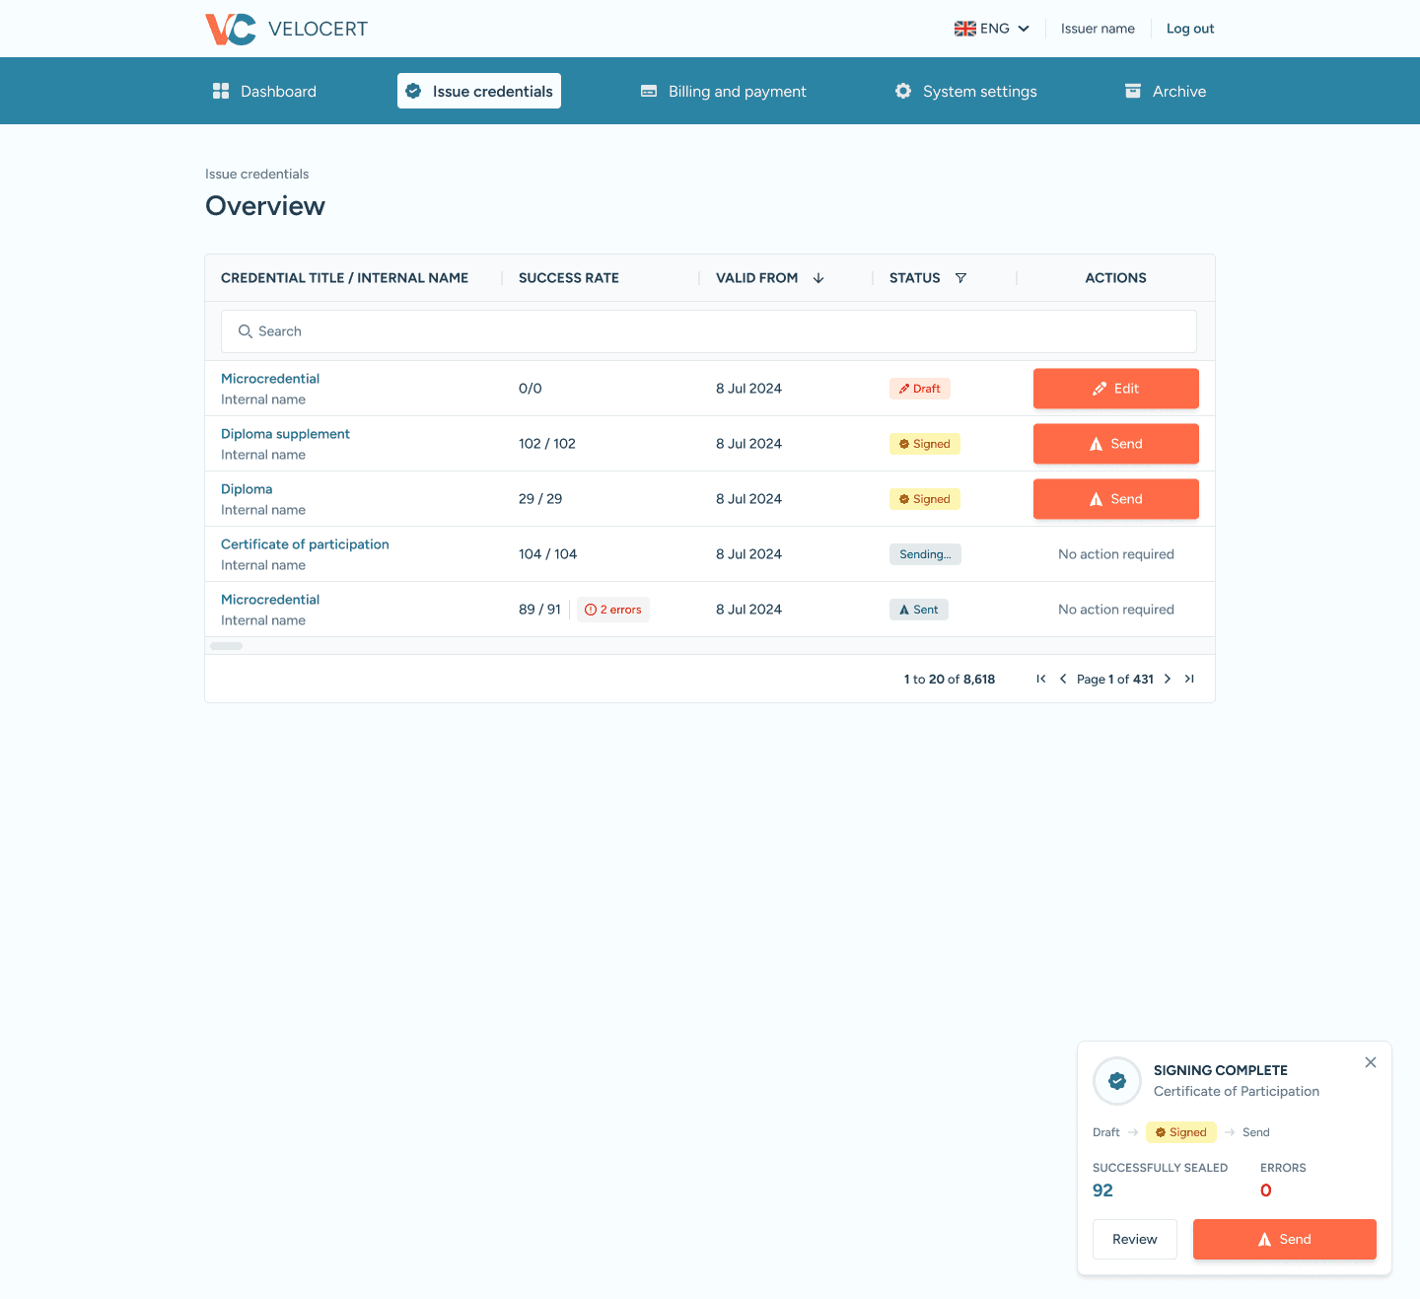Open the Certificate of participation credential
The image size is (1420, 1299).
305,543
